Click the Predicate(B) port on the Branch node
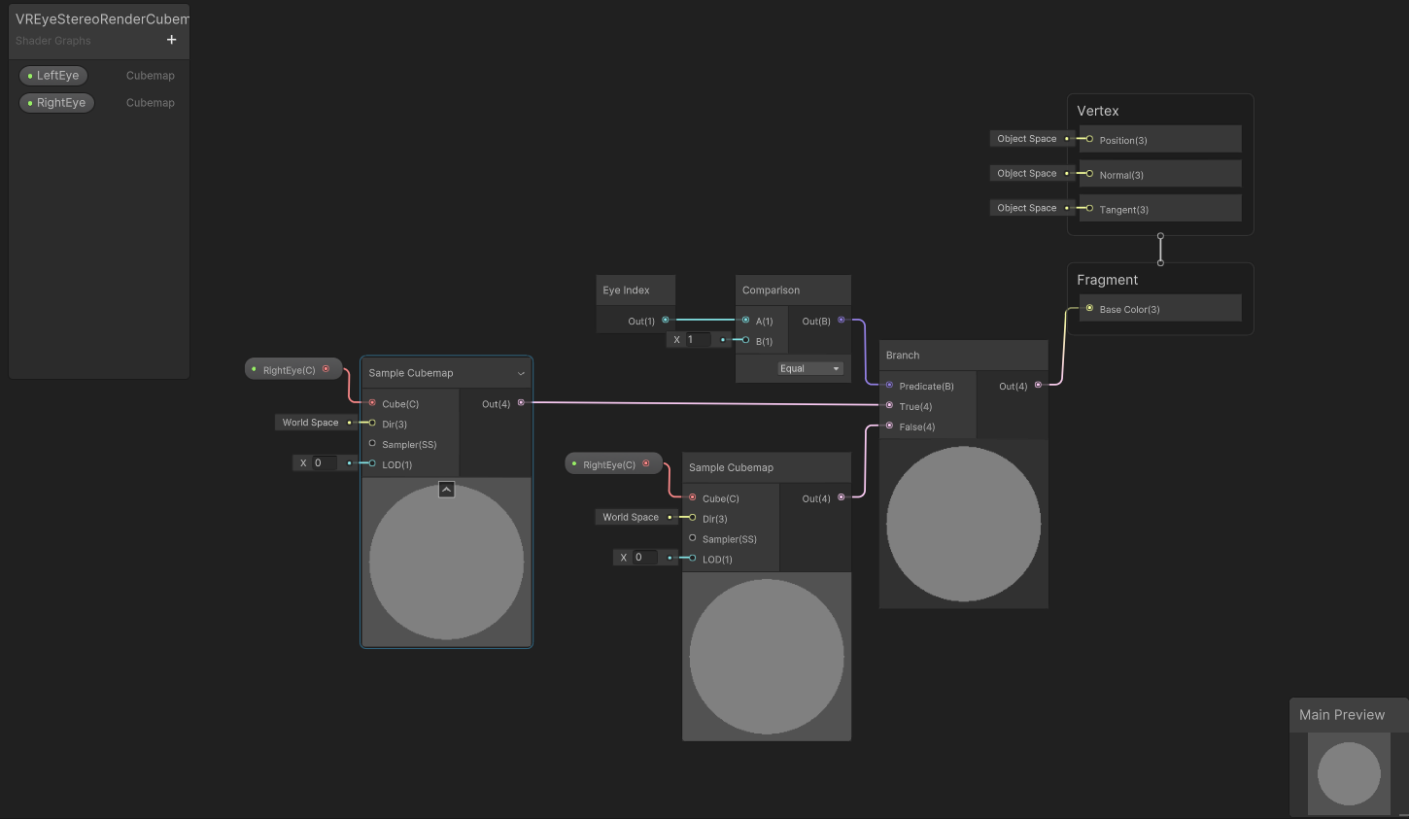Viewport: 1409px width, 819px height. tap(889, 385)
